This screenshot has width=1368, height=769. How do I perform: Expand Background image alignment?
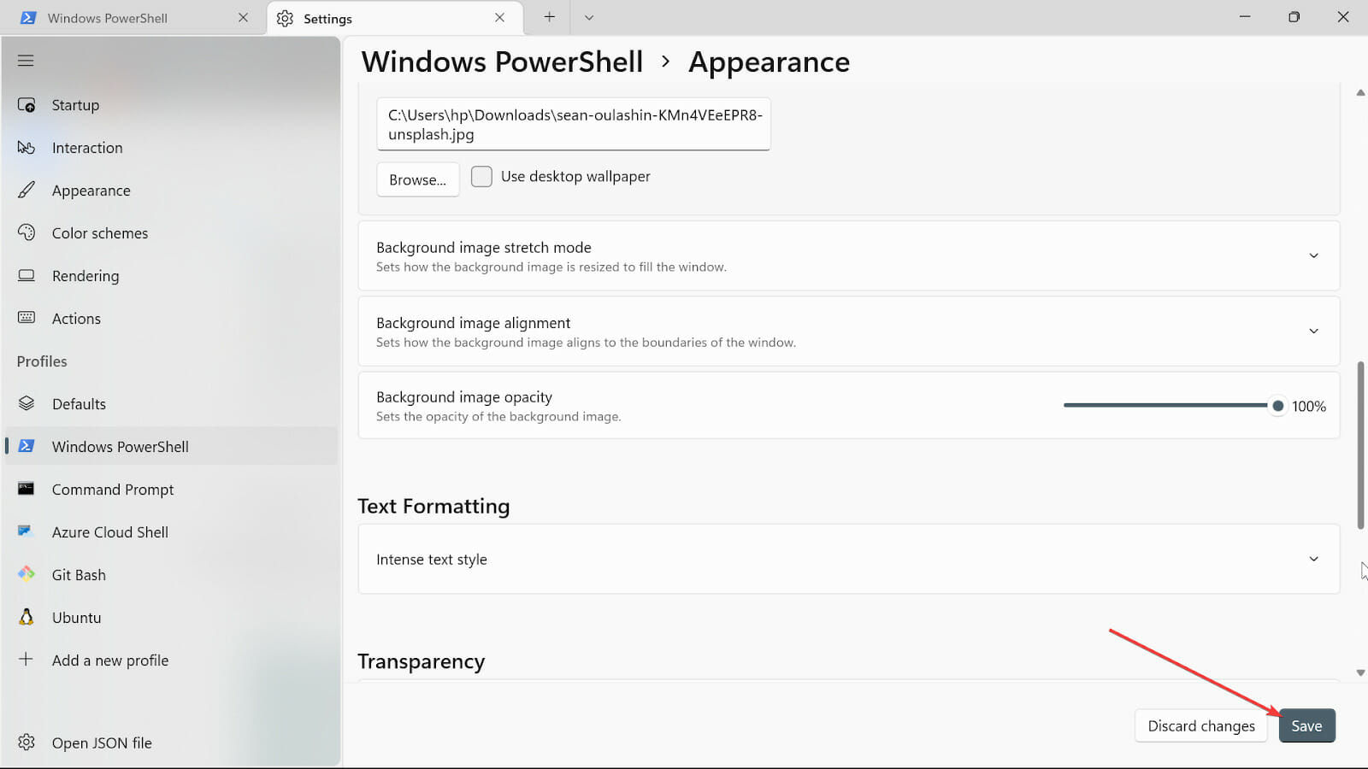(x=848, y=331)
